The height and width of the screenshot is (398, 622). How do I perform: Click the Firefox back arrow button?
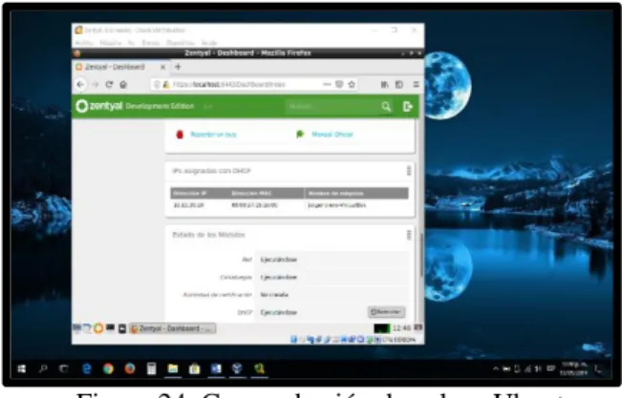[x=80, y=84]
